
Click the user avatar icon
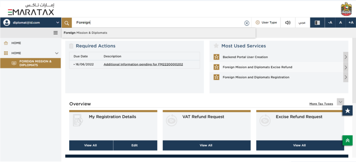coord(7,22)
